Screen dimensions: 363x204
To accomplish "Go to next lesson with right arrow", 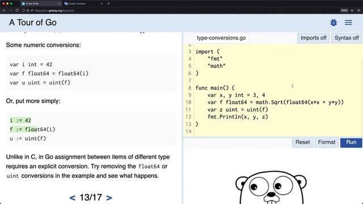I will coord(109,198).
